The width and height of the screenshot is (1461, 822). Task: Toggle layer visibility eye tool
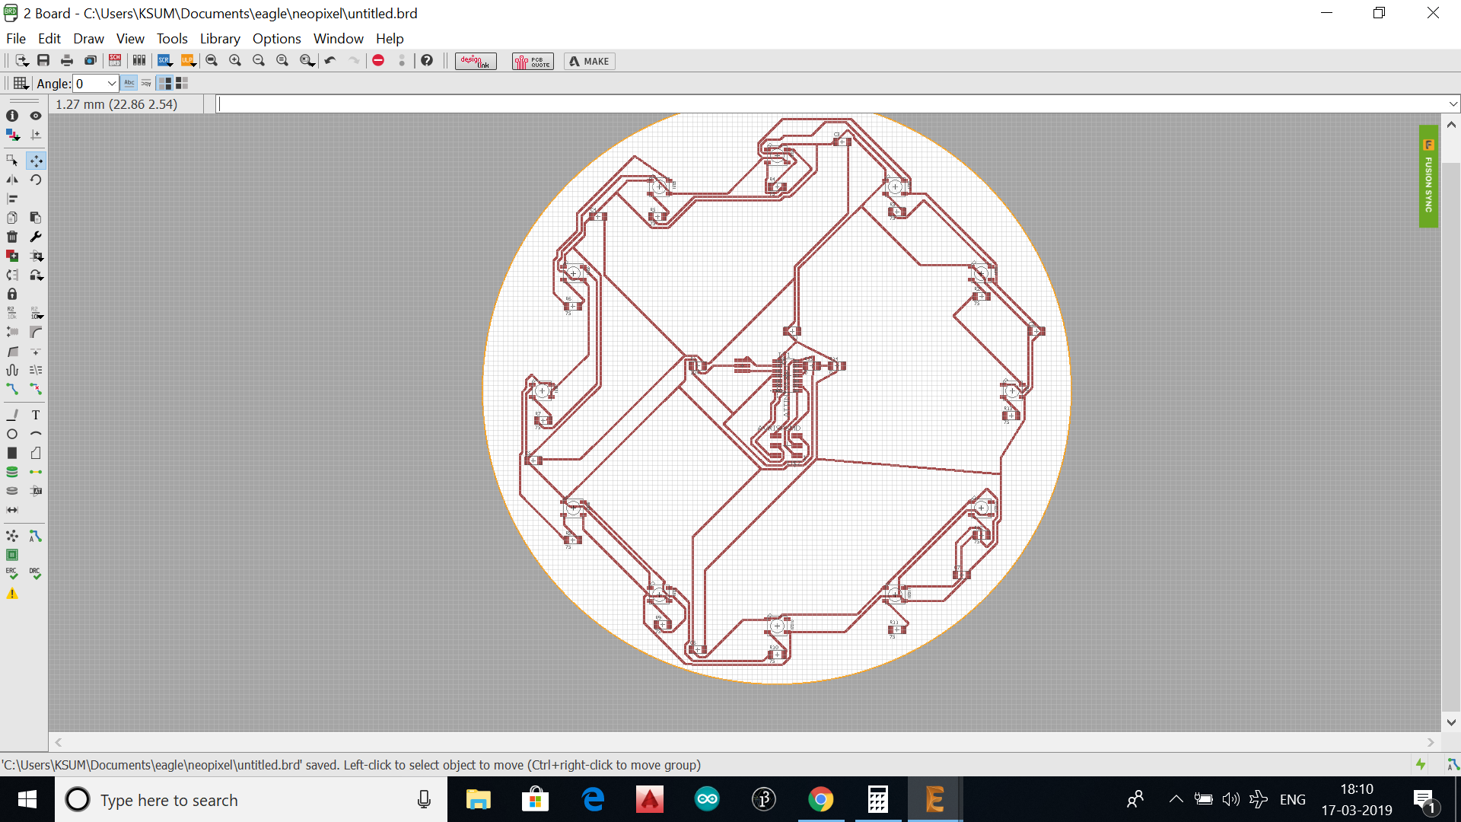(36, 116)
